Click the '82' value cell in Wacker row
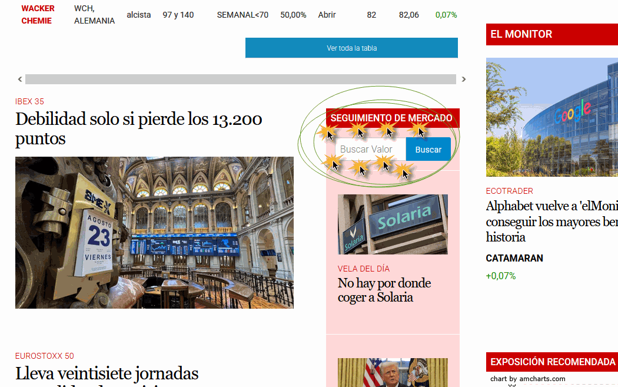This screenshot has height=387, width=618. point(371,15)
